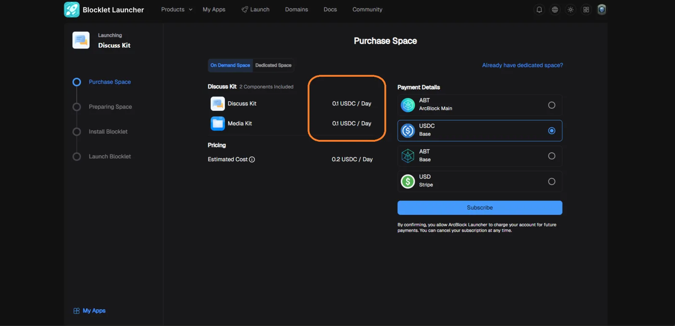Open the notifications bell icon
Image resolution: width=675 pixels, height=326 pixels.
[539, 10]
